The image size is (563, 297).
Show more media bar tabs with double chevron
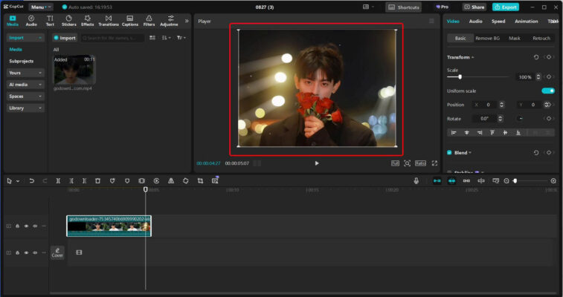pyautogui.click(x=187, y=21)
